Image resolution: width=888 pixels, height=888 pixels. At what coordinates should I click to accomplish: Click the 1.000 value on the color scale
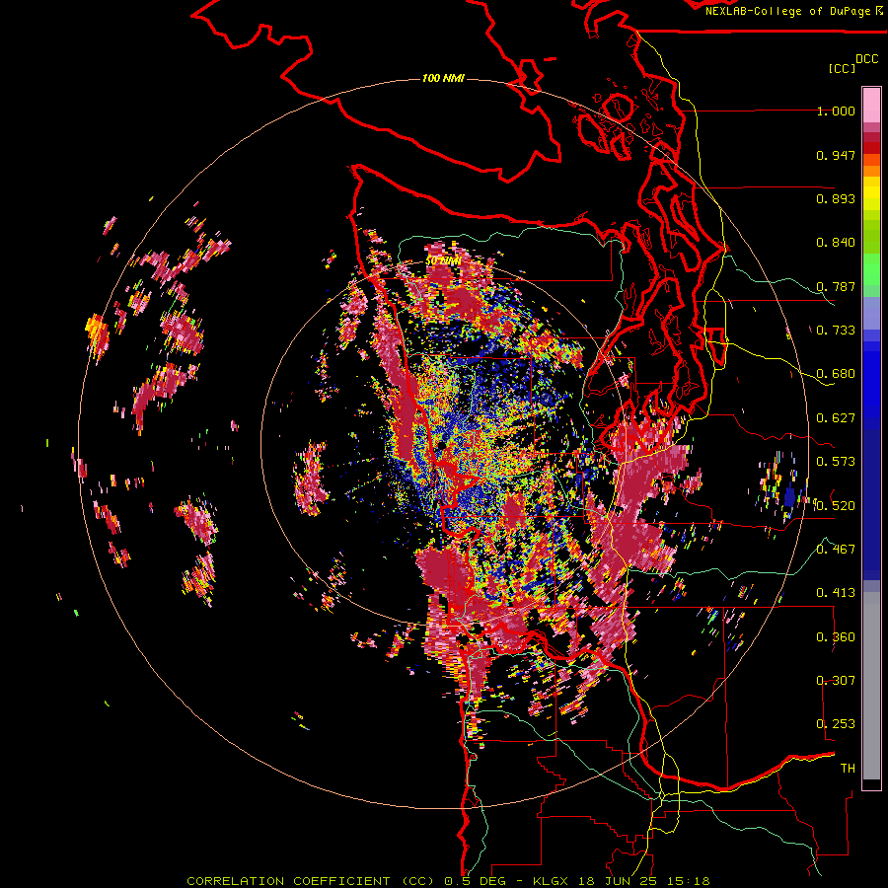[836, 111]
